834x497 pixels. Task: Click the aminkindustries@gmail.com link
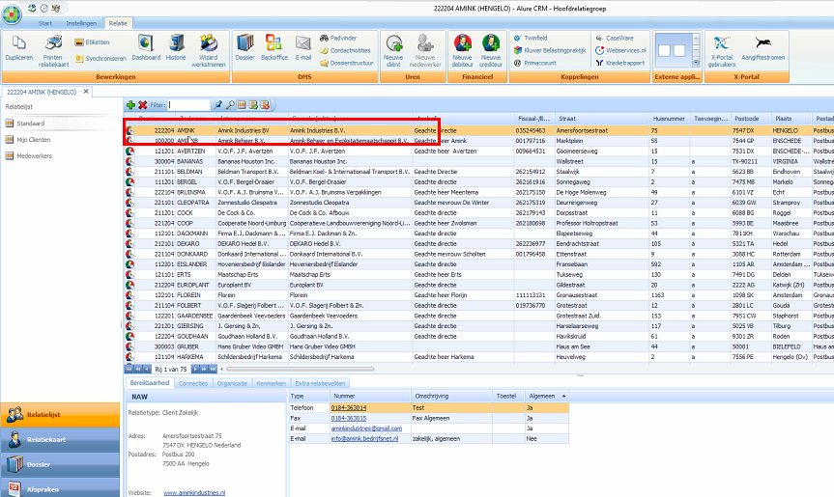tap(366, 428)
